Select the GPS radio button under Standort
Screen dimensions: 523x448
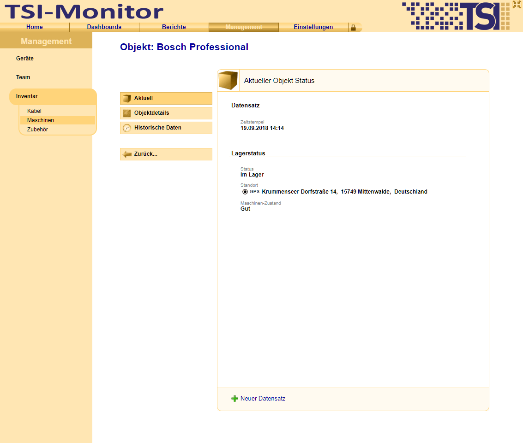click(245, 192)
